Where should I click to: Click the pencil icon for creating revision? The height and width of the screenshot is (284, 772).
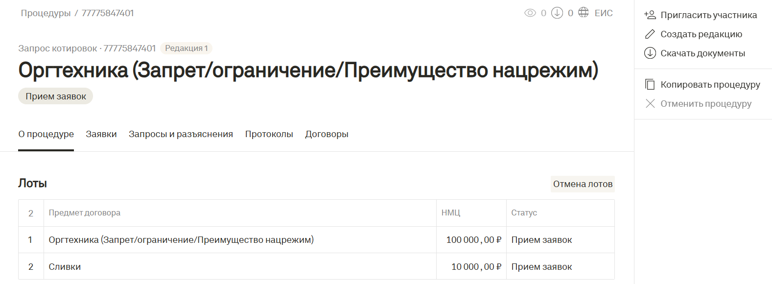pos(650,34)
